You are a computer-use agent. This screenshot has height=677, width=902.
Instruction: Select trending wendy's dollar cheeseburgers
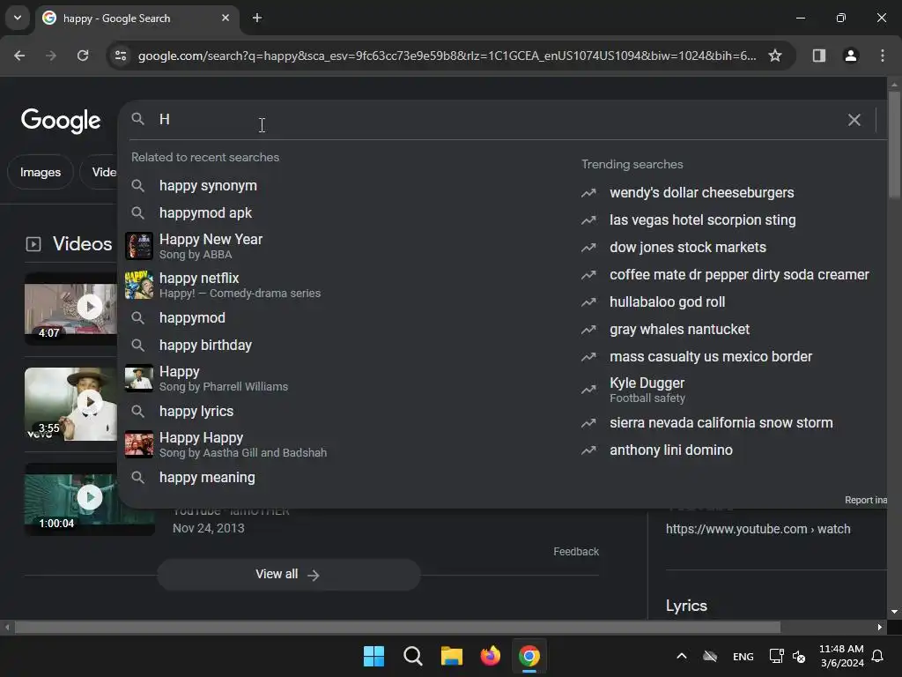pyautogui.click(x=701, y=193)
